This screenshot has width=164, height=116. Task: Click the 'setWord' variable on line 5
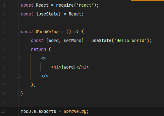coord(72,40)
